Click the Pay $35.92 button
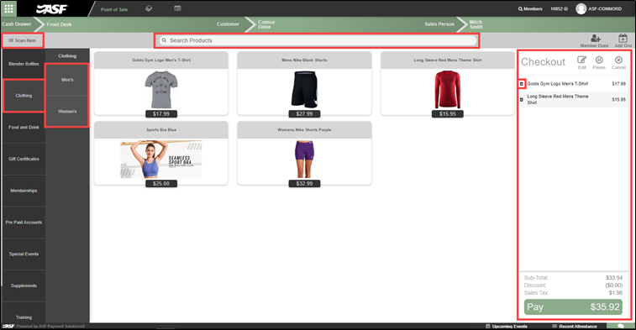636x330 pixels. (573, 306)
